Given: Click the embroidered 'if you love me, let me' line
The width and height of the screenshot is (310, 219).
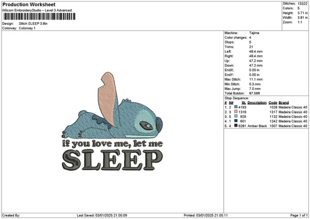Looking at the screenshot, I should 113,144.
